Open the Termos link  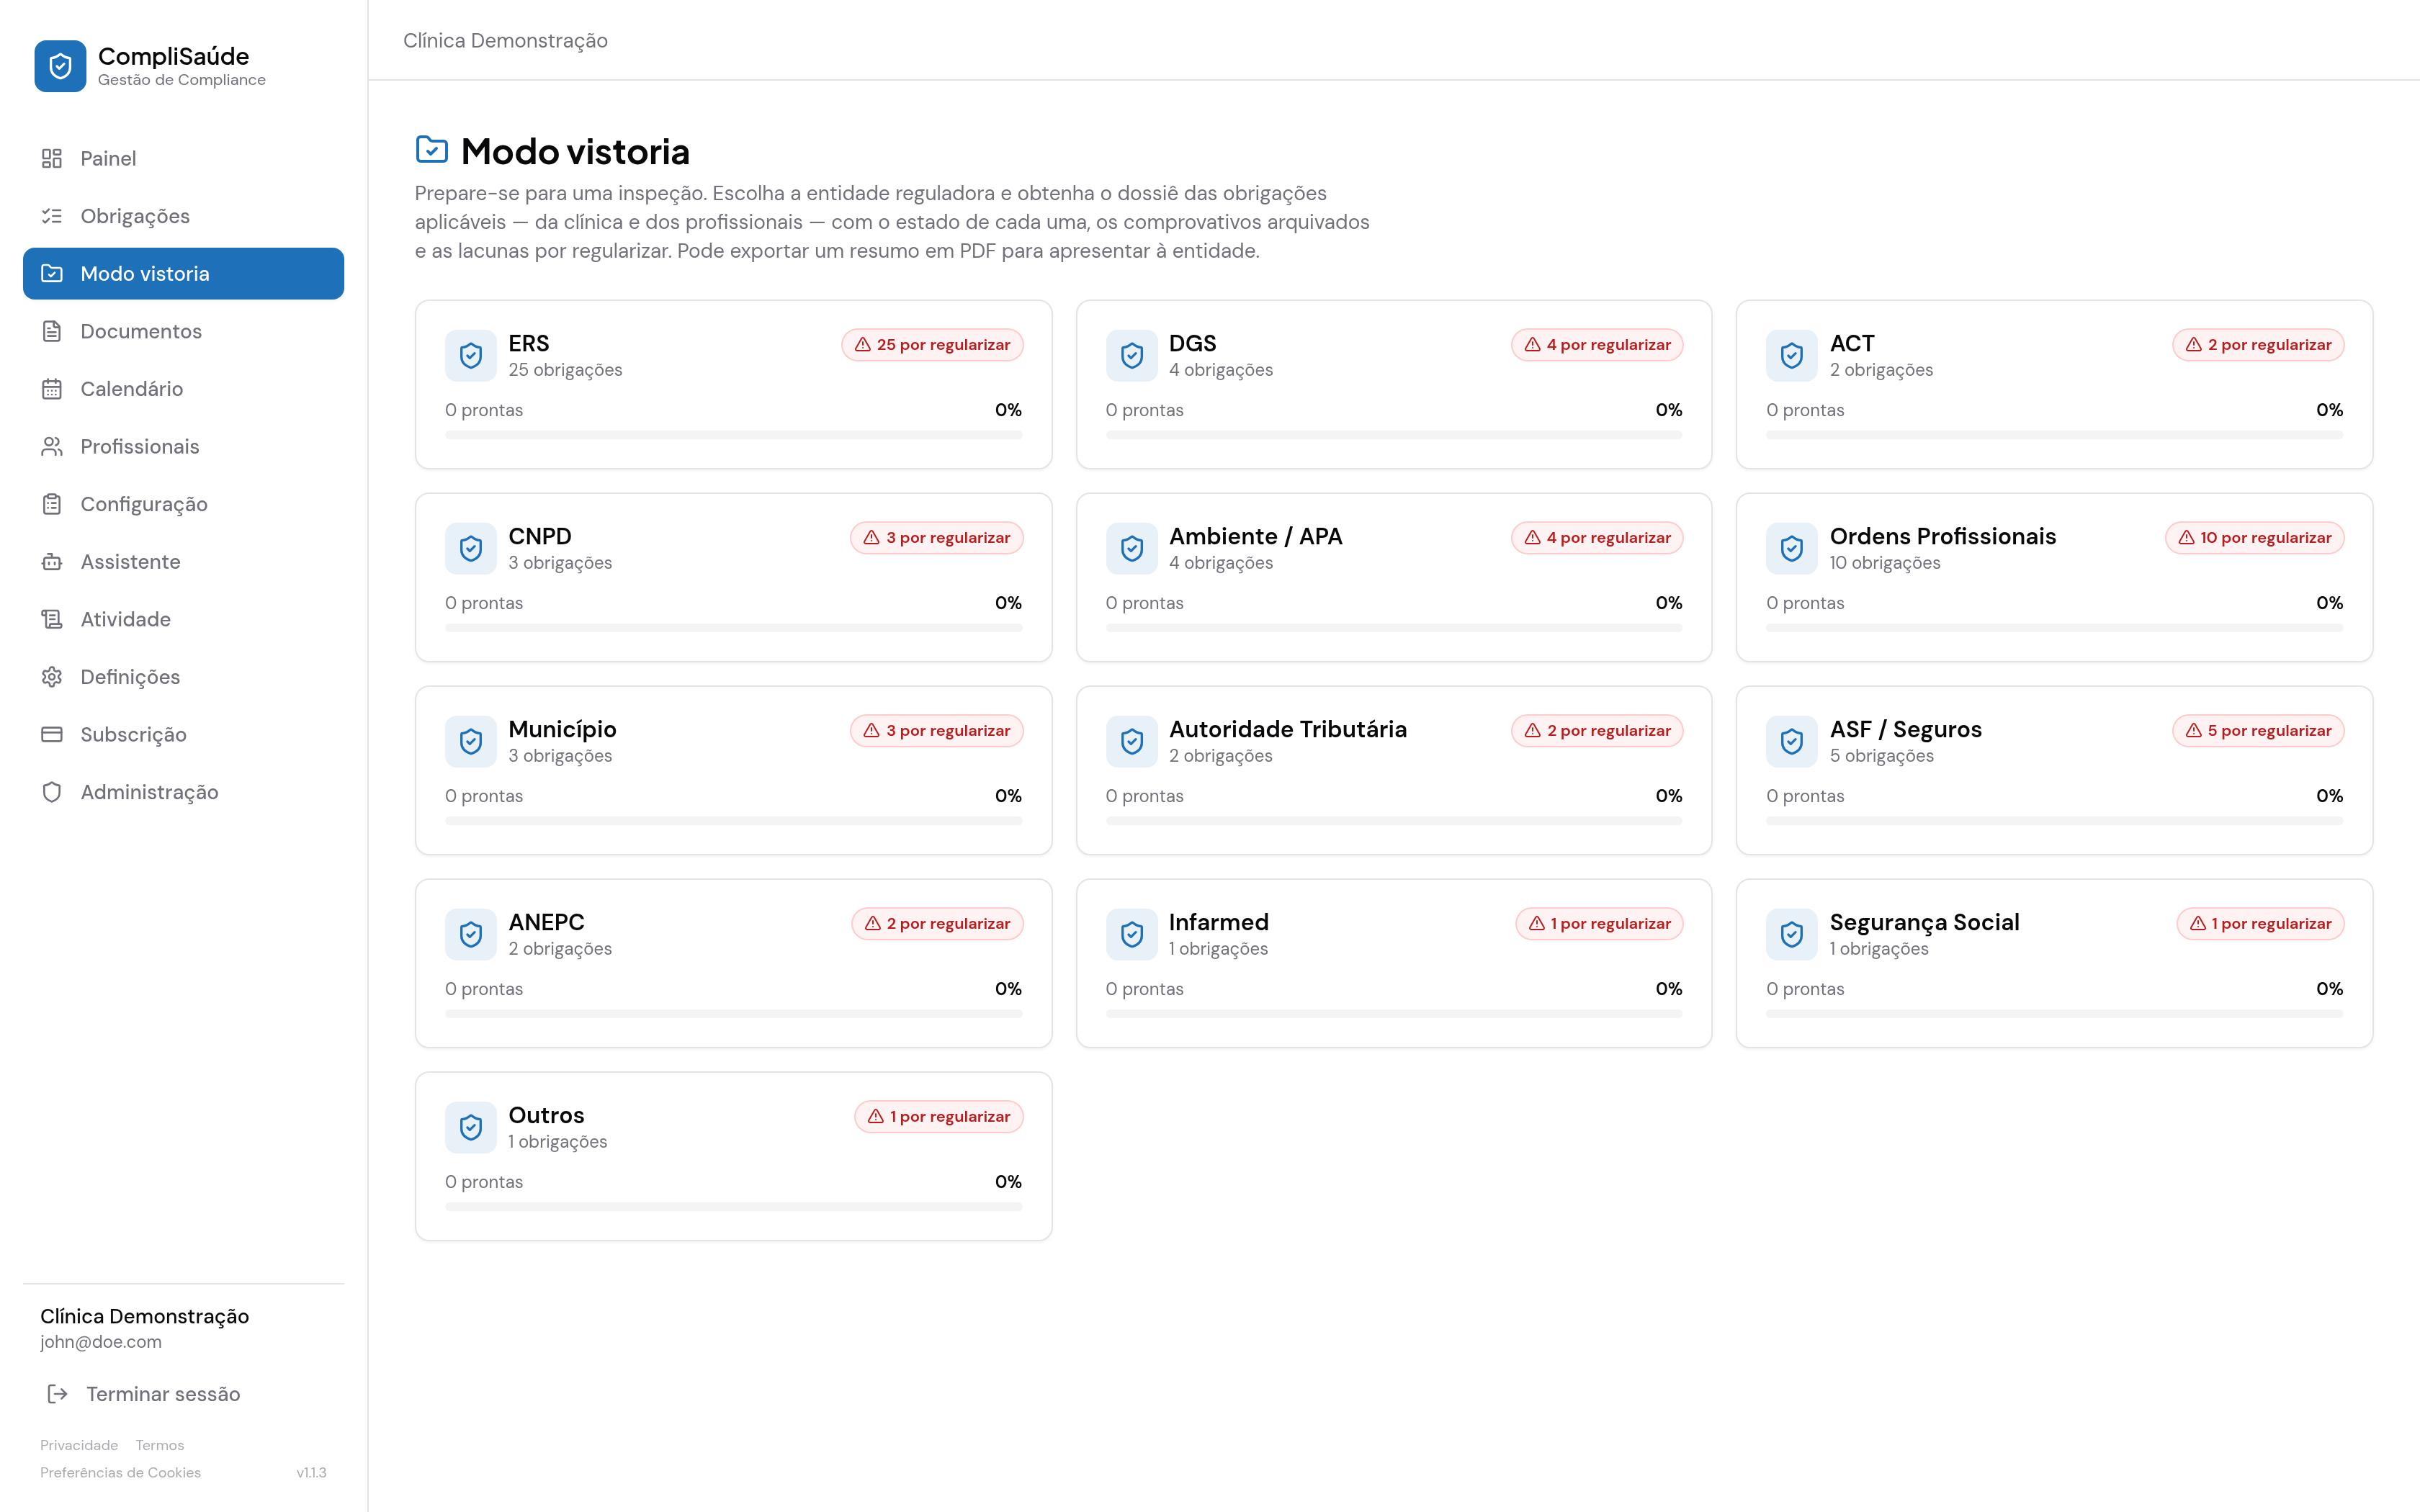[x=160, y=1445]
